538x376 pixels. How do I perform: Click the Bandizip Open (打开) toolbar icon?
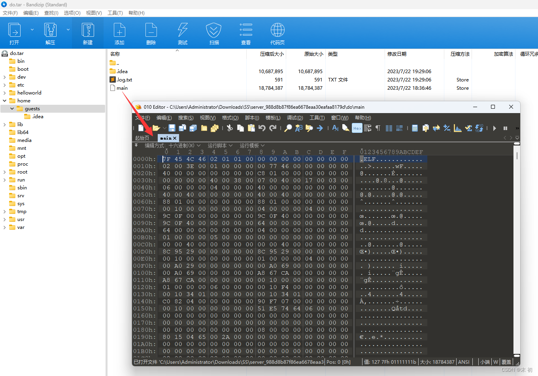click(x=15, y=30)
